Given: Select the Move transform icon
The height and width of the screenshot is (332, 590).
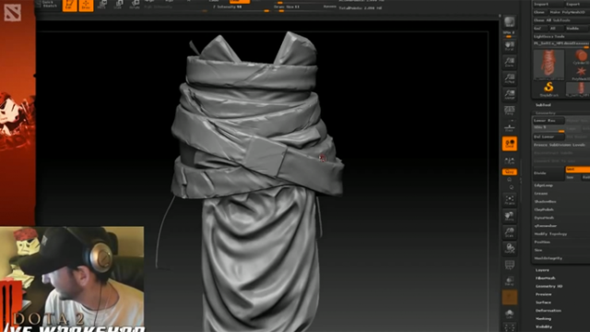Looking at the screenshot, I should pyautogui.click(x=101, y=5).
